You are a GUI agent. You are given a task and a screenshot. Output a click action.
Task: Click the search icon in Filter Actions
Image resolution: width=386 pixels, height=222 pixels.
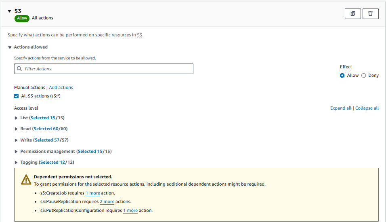tap(19, 69)
